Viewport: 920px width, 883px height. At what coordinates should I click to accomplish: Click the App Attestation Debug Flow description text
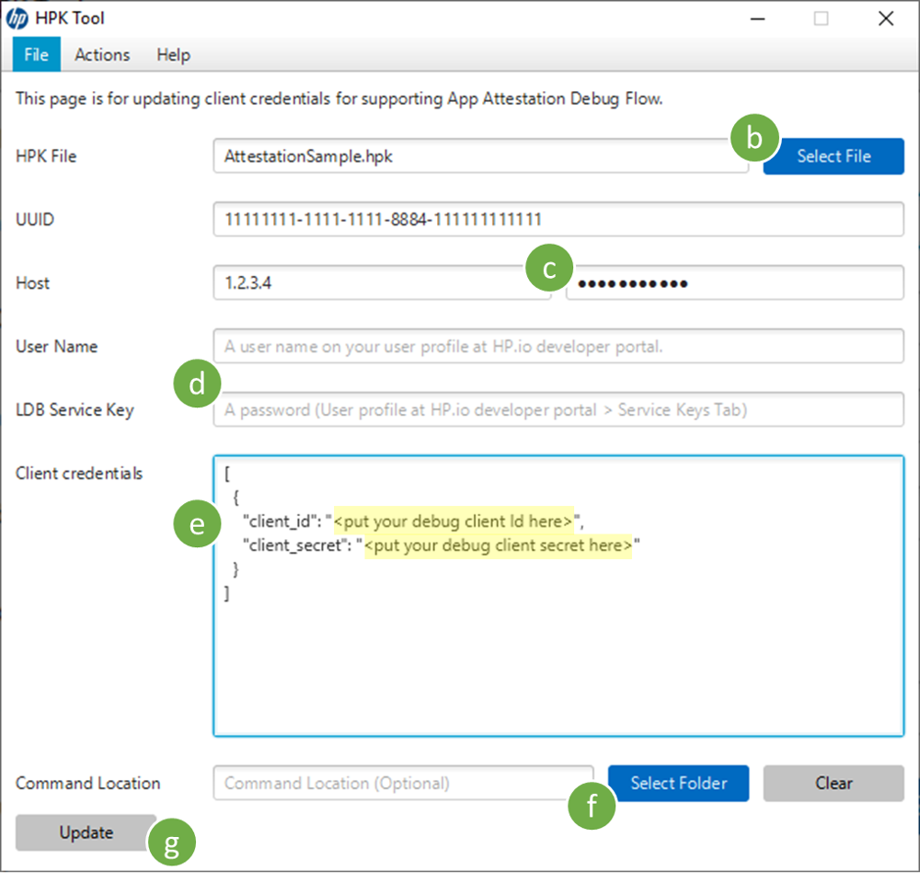(339, 98)
